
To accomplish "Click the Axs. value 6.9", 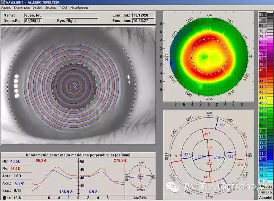I will coord(20,183).
